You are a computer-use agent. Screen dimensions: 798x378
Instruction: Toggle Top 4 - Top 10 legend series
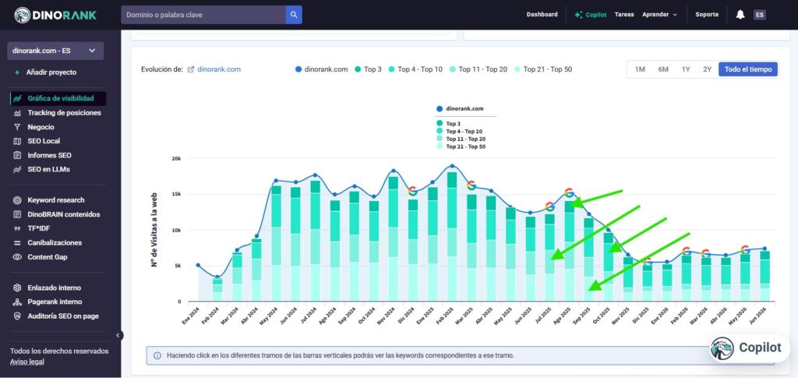415,69
